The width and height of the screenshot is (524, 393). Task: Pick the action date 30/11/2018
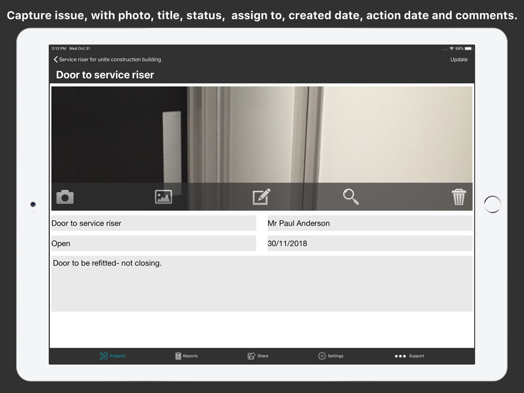click(x=369, y=244)
